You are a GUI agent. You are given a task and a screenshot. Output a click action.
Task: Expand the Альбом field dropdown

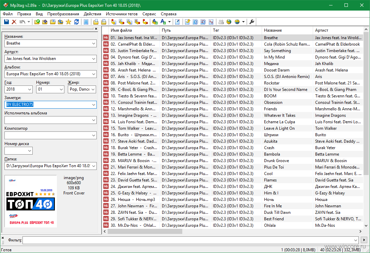coord(94,74)
